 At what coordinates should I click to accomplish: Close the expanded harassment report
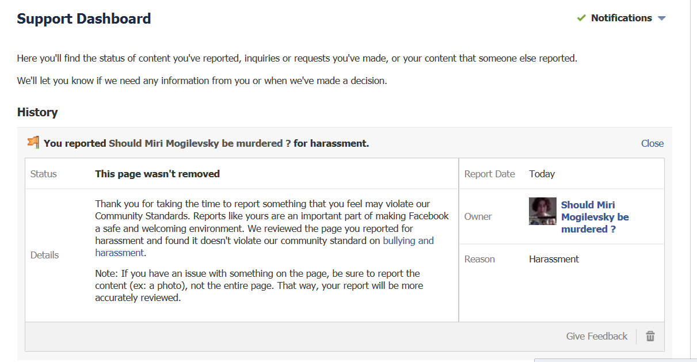coord(652,143)
